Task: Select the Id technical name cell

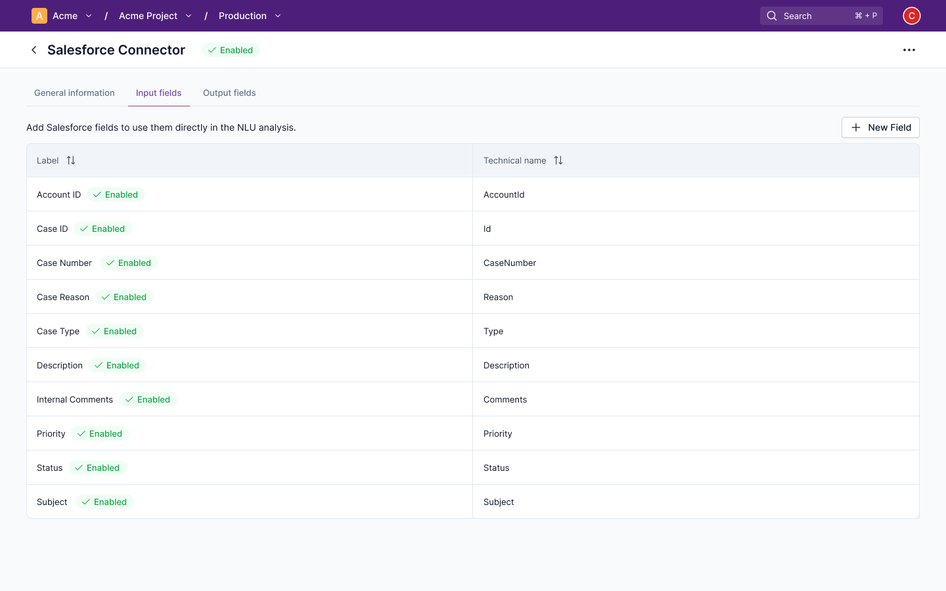Action: (696, 229)
